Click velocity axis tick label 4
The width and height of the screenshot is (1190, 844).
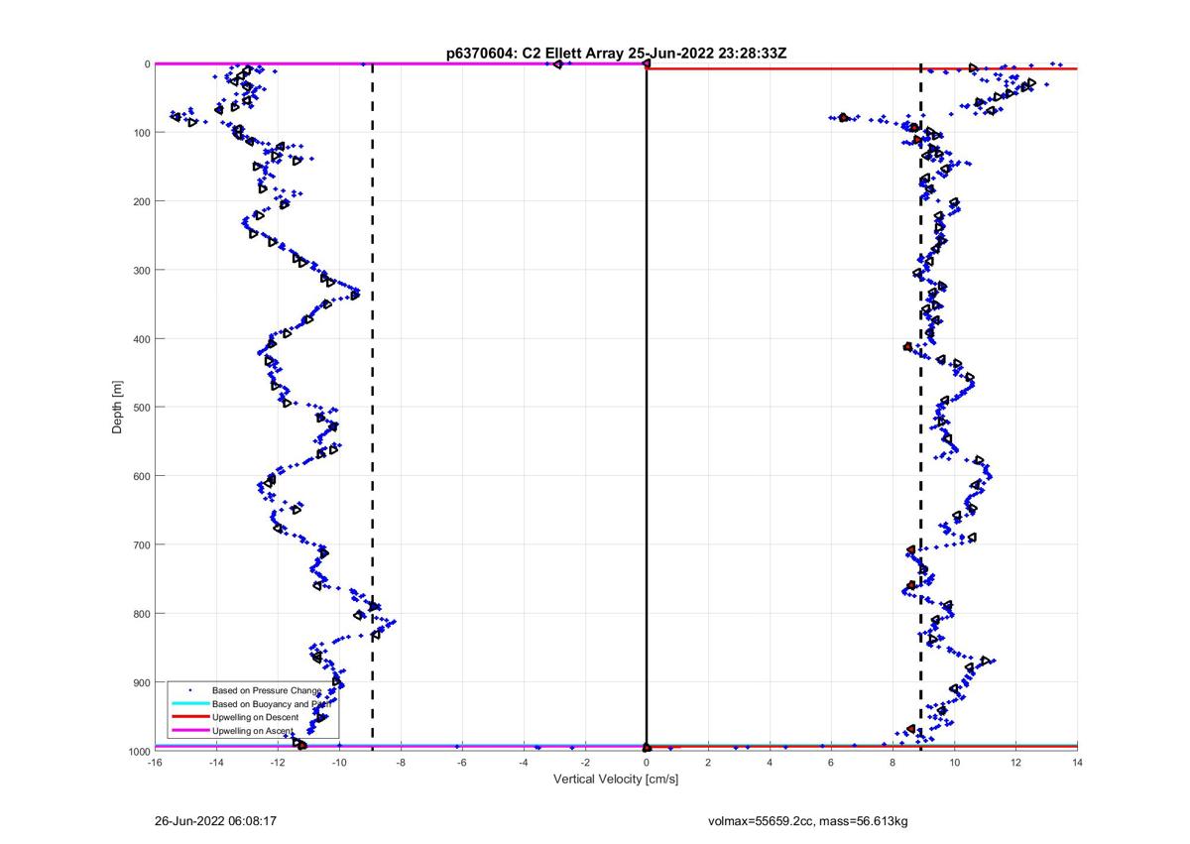point(770,763)
